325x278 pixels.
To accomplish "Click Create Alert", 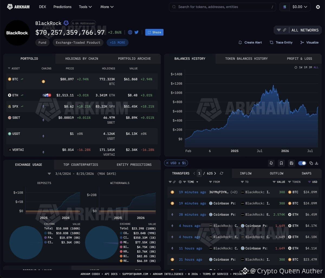I will coord(250,42).
